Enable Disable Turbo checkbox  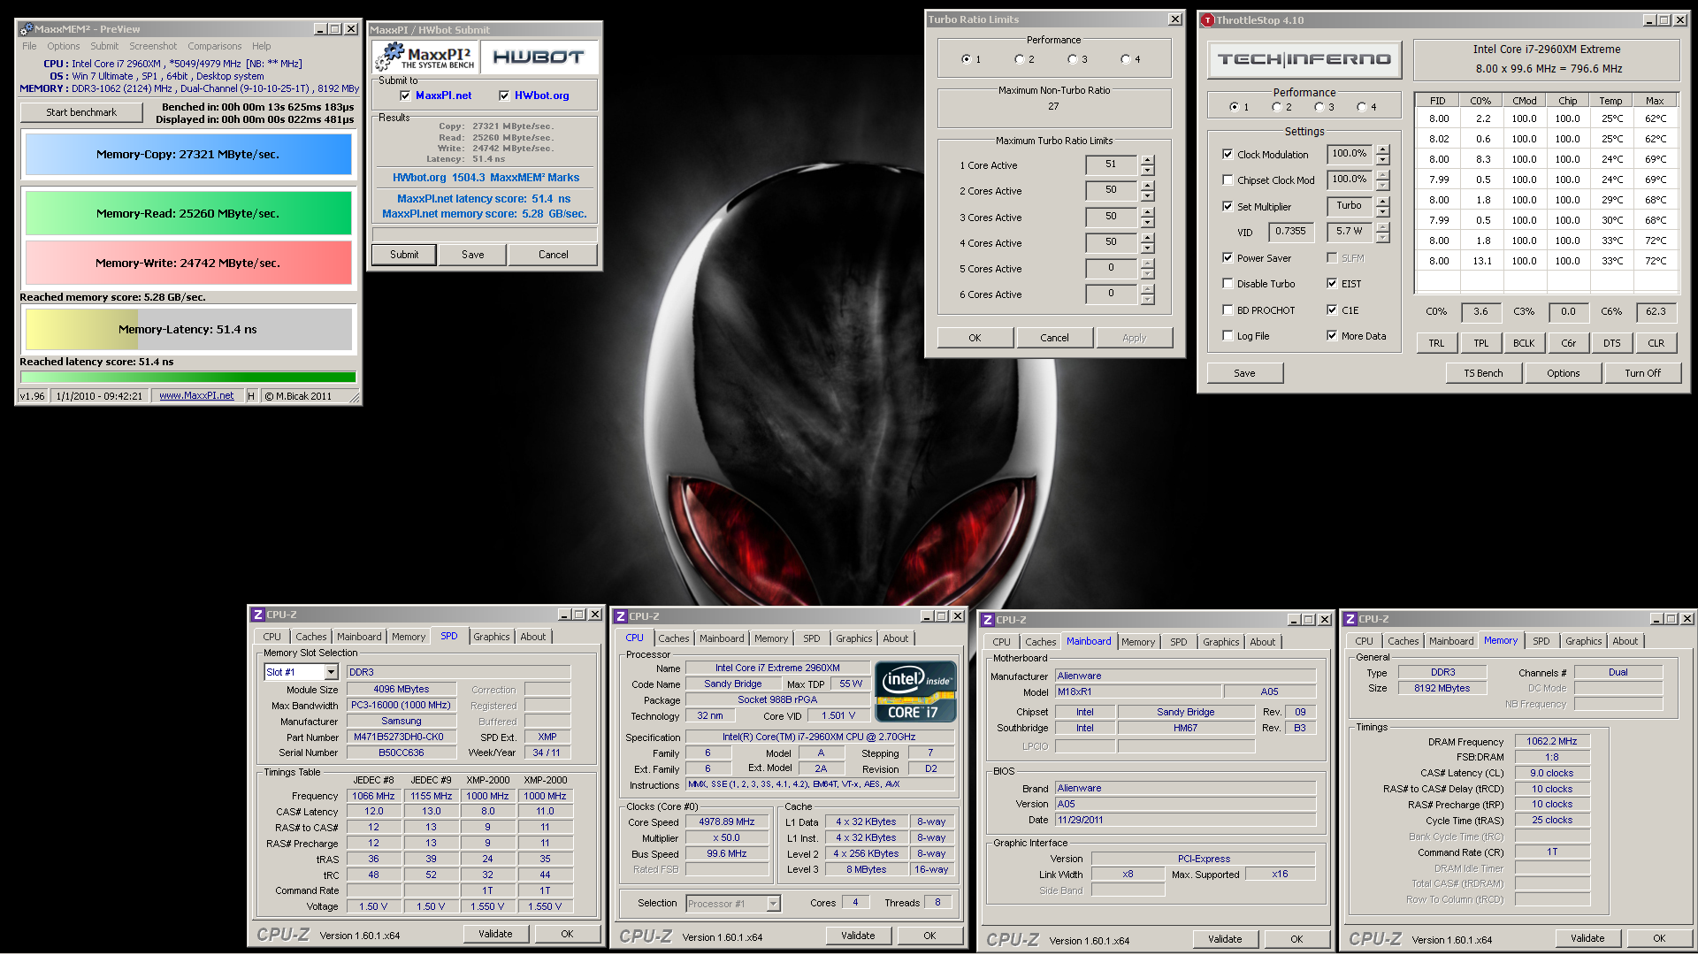(x=1228, y=283)
